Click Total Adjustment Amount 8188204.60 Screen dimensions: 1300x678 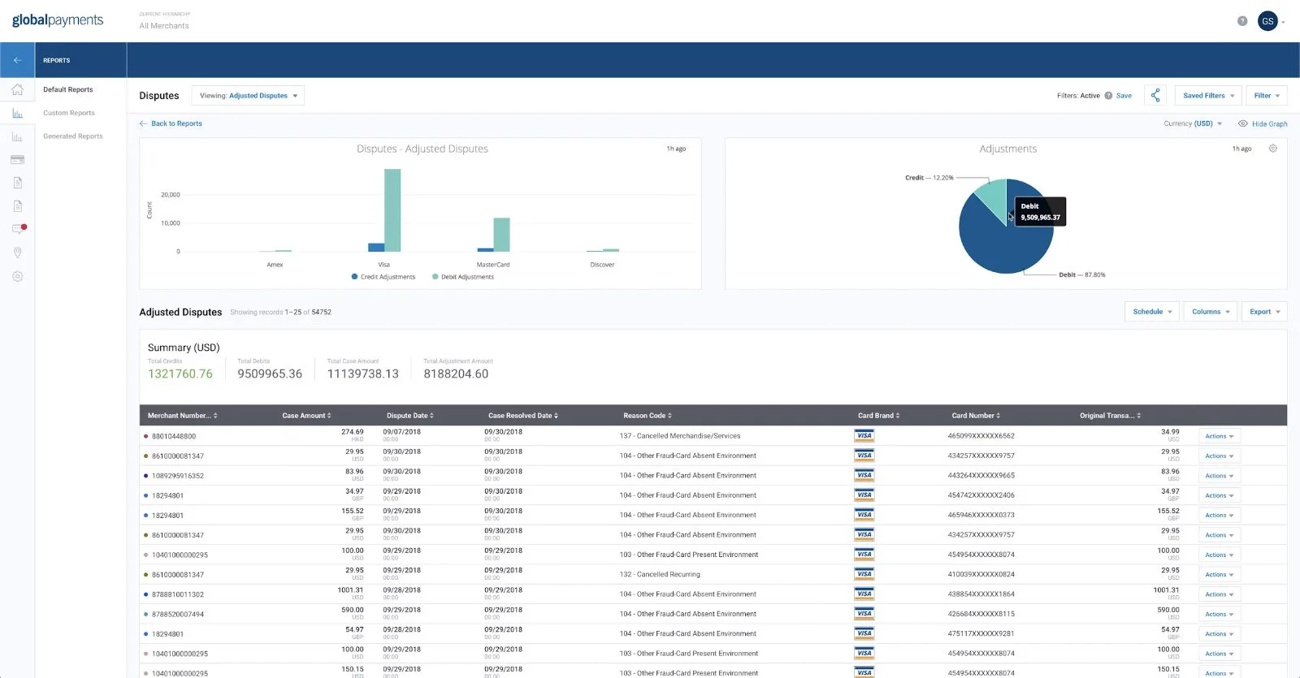pos(456,374)
